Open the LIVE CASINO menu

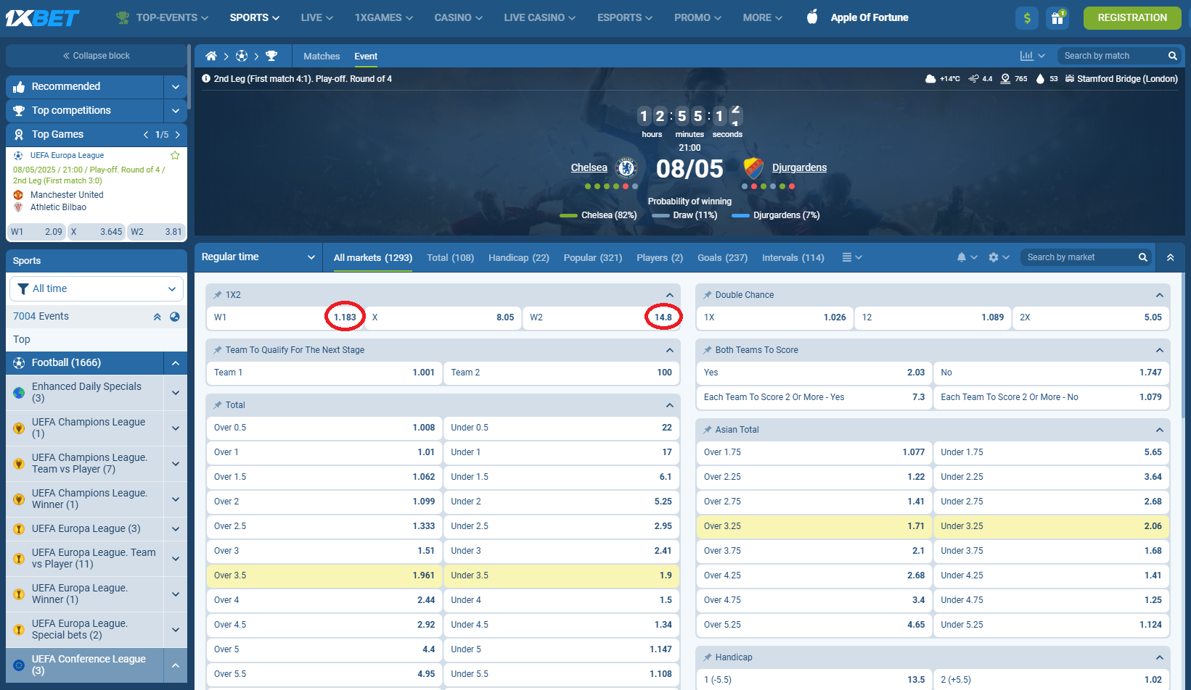(539, 17)
